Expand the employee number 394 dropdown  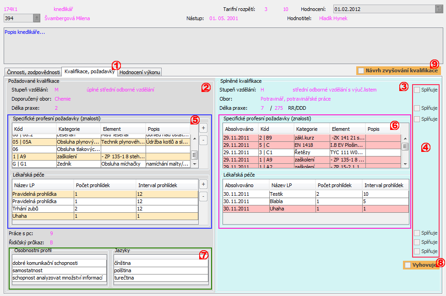[37, 18]
